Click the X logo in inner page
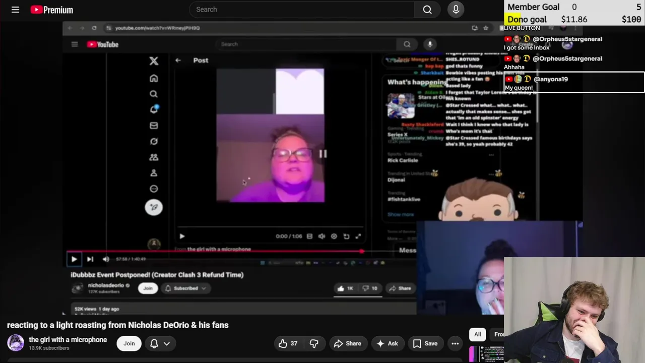The width and height of the screenshot is (645, 363). point(154,61)
